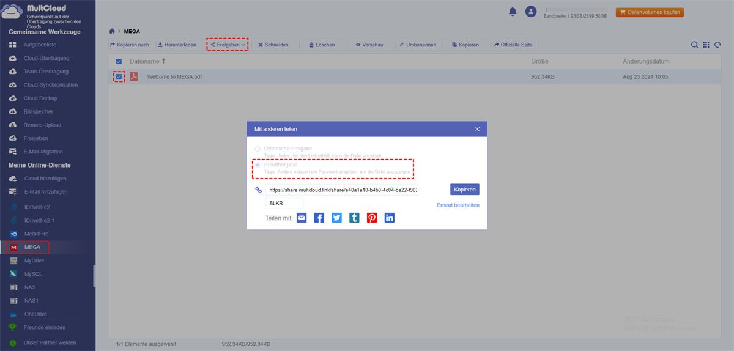Viewport: 734px width, 351px height.
Task: Click Freunde einladen
Action: point(45,327)
